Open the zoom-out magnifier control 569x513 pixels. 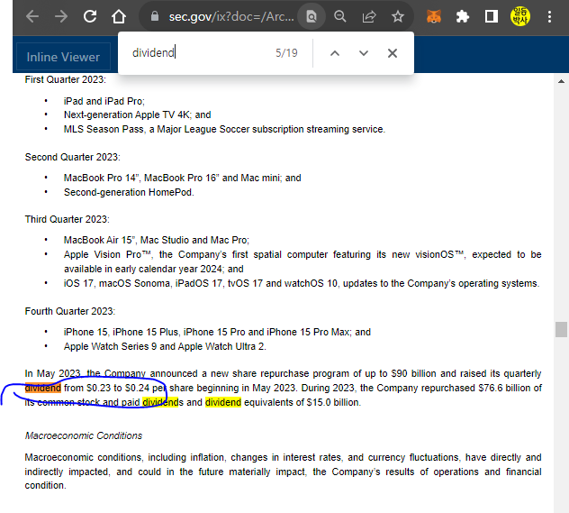[340, 16]
